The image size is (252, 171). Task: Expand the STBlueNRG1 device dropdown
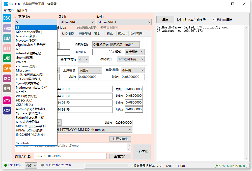[x=124, y=22]
